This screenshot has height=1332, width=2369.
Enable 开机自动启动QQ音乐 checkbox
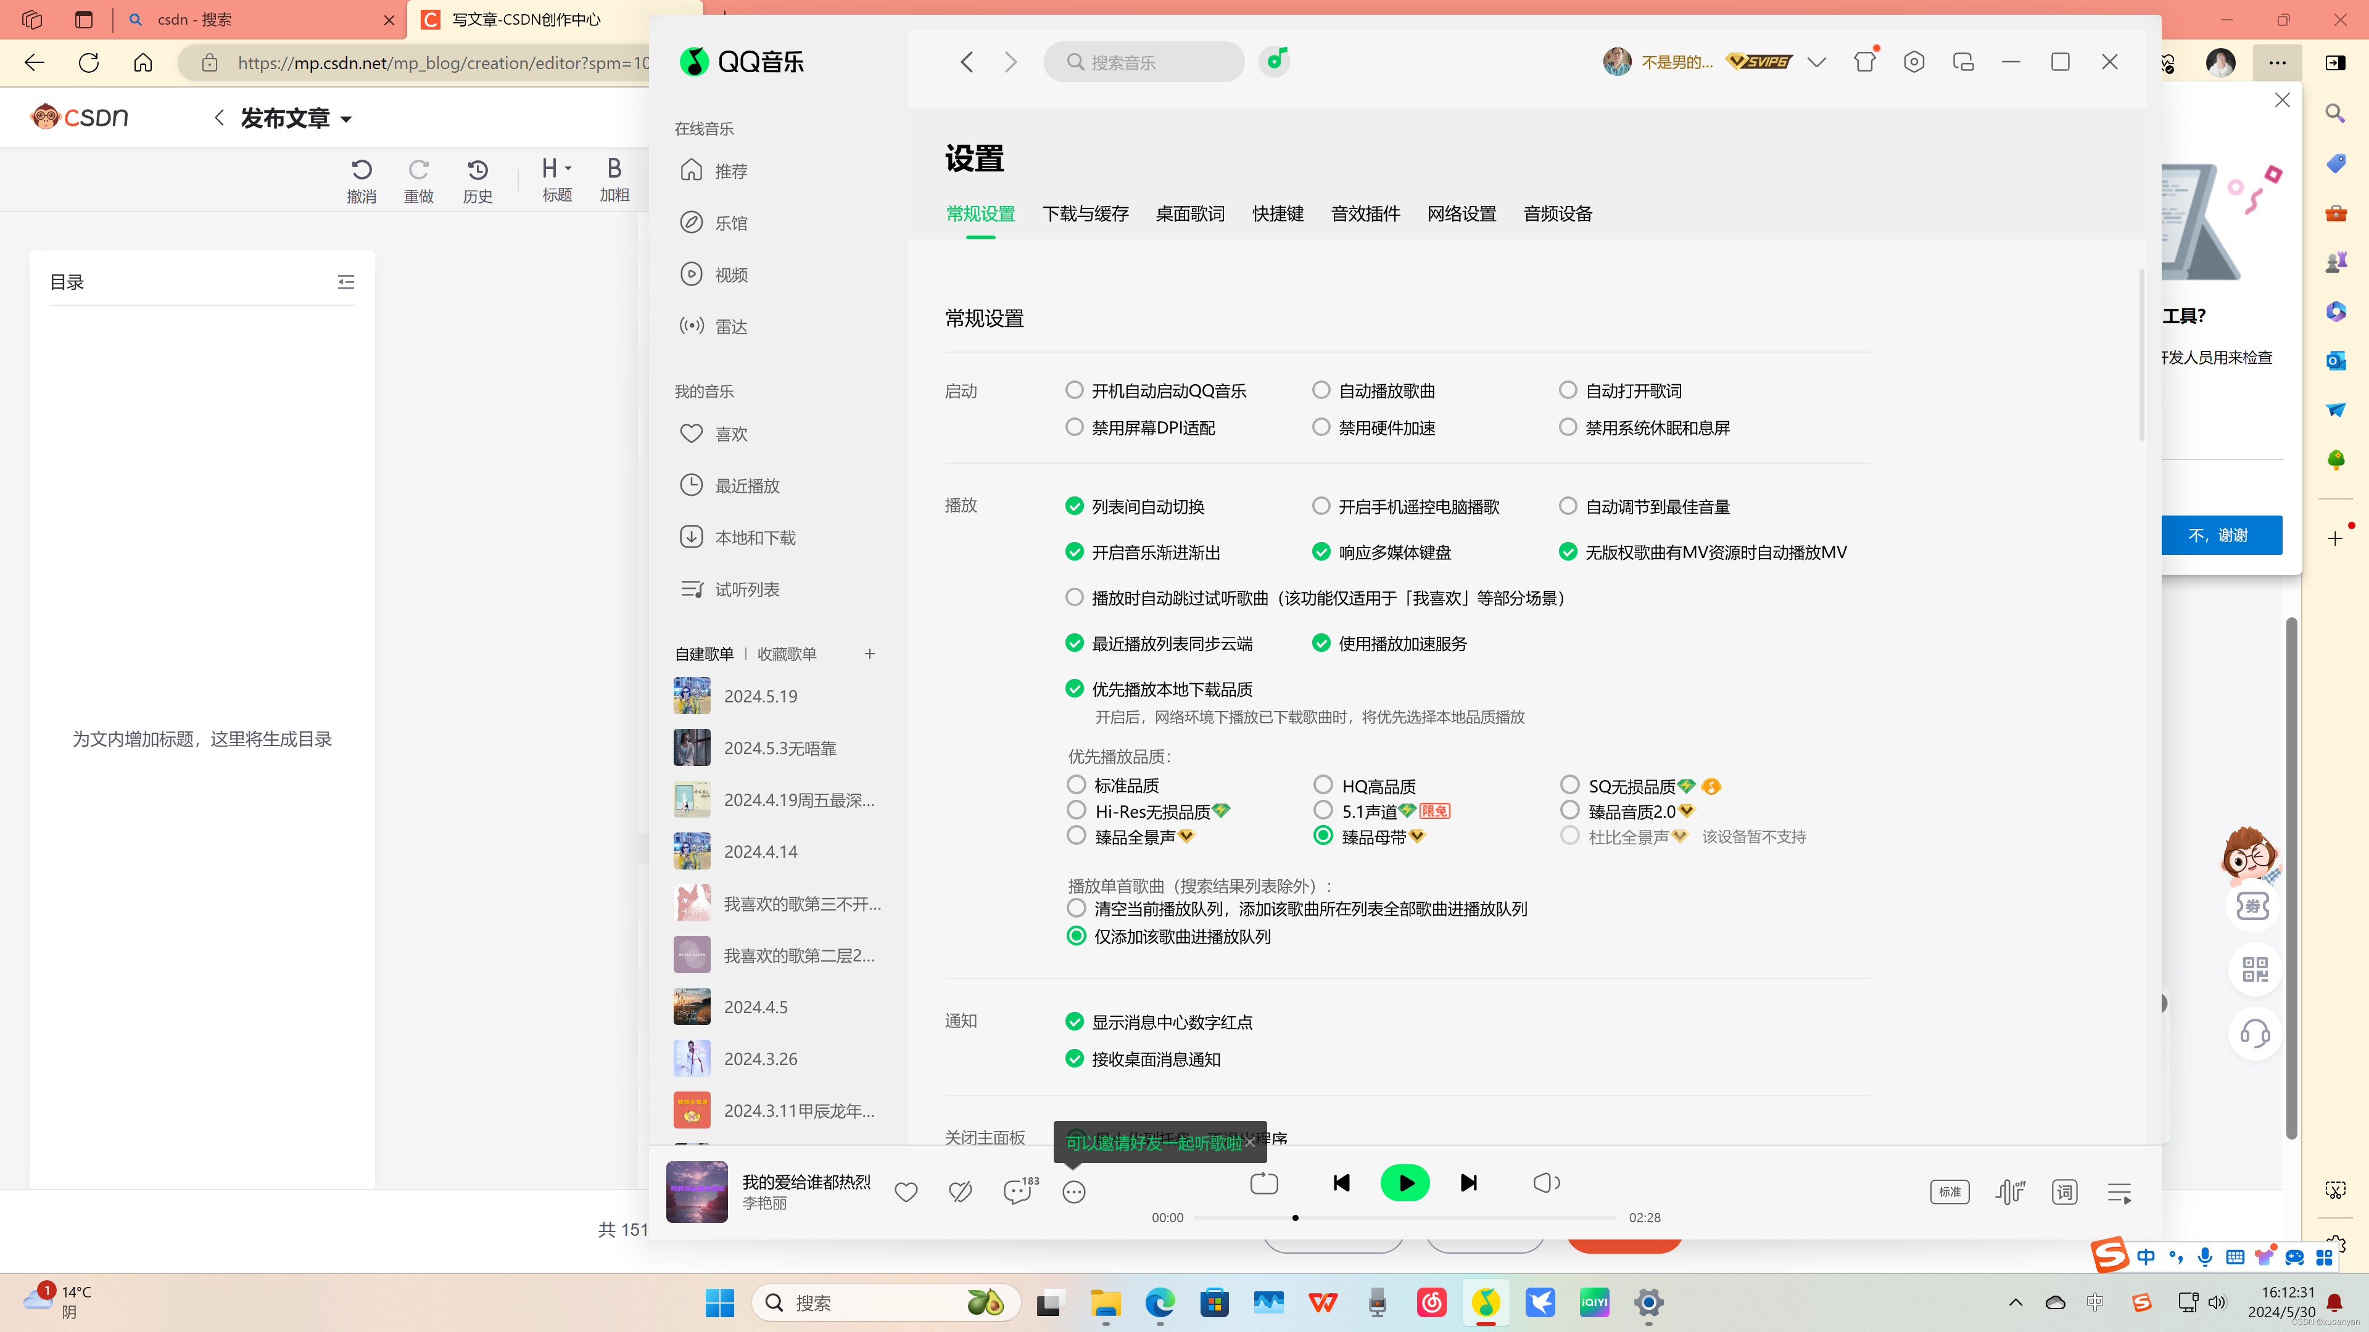(x=1074, y=390)
